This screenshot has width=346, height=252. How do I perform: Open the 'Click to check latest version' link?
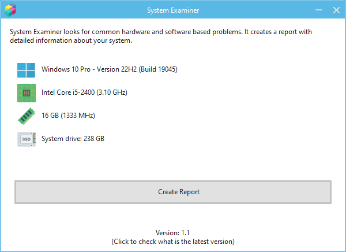173,242
